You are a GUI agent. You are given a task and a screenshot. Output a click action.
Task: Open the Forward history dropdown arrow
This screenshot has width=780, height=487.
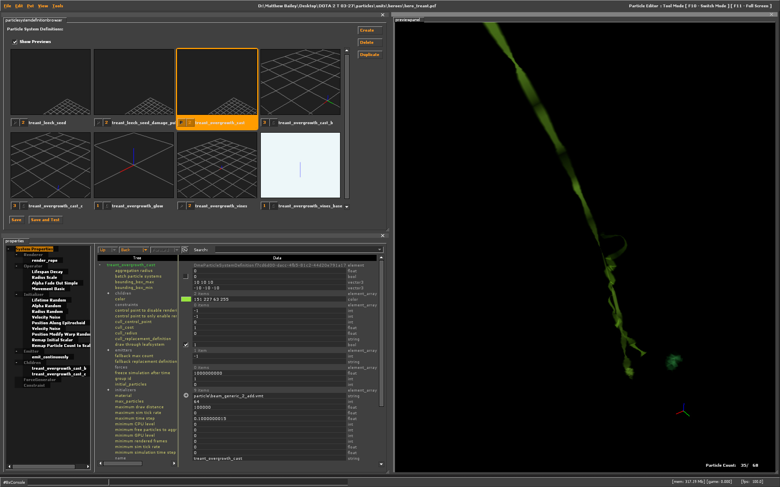click(177, 250)
